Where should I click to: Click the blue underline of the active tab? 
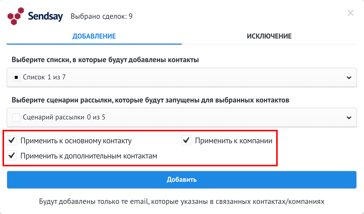coord(94,44)
